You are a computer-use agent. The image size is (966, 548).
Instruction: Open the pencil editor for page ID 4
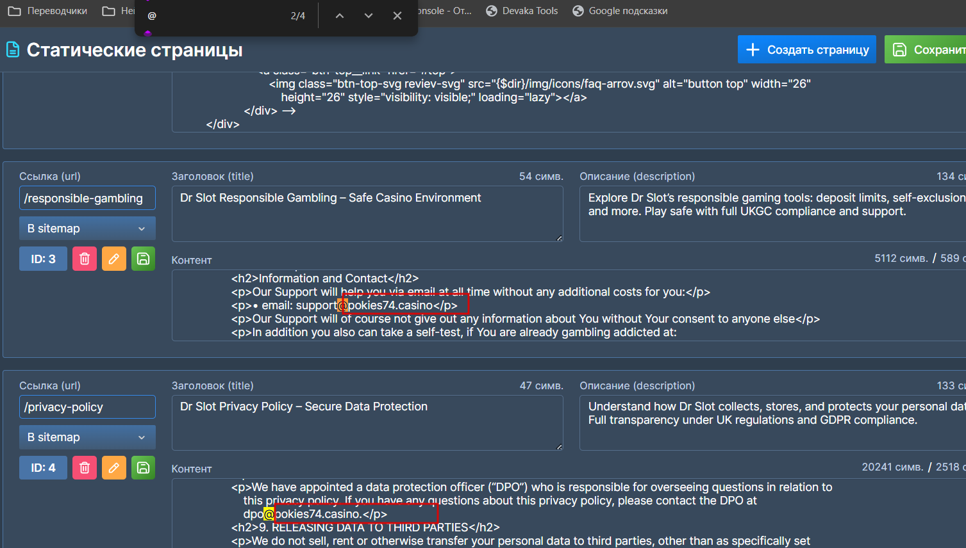tap(114, 467)
